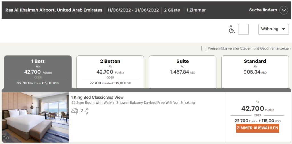Tick the accessible rooms checkbox beside wheelchair
The width and height of the screenshot is (292, 144).
(243, 29)
